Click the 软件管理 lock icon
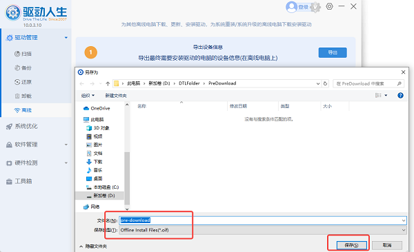Screen dimensions: 414x252 9,145
